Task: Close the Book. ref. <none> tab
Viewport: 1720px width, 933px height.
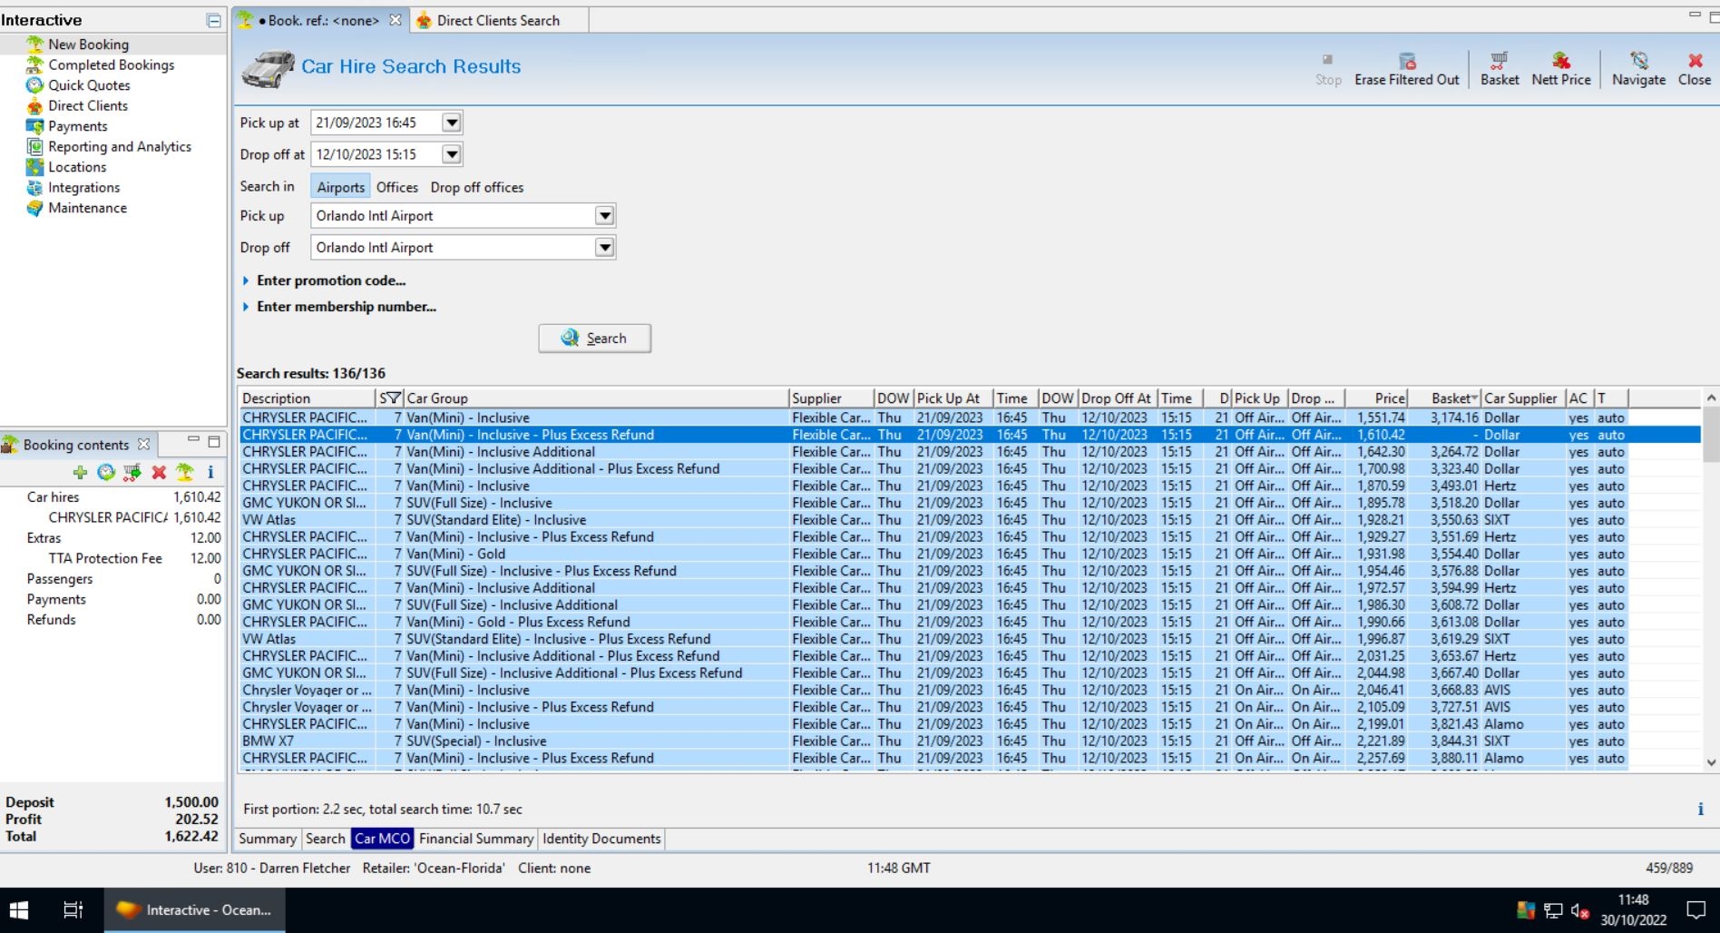Action: point(396,20)
